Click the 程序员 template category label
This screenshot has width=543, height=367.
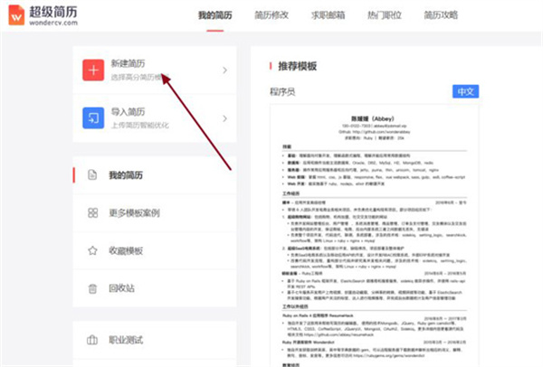pyautogui.click(x=284, y=92)
